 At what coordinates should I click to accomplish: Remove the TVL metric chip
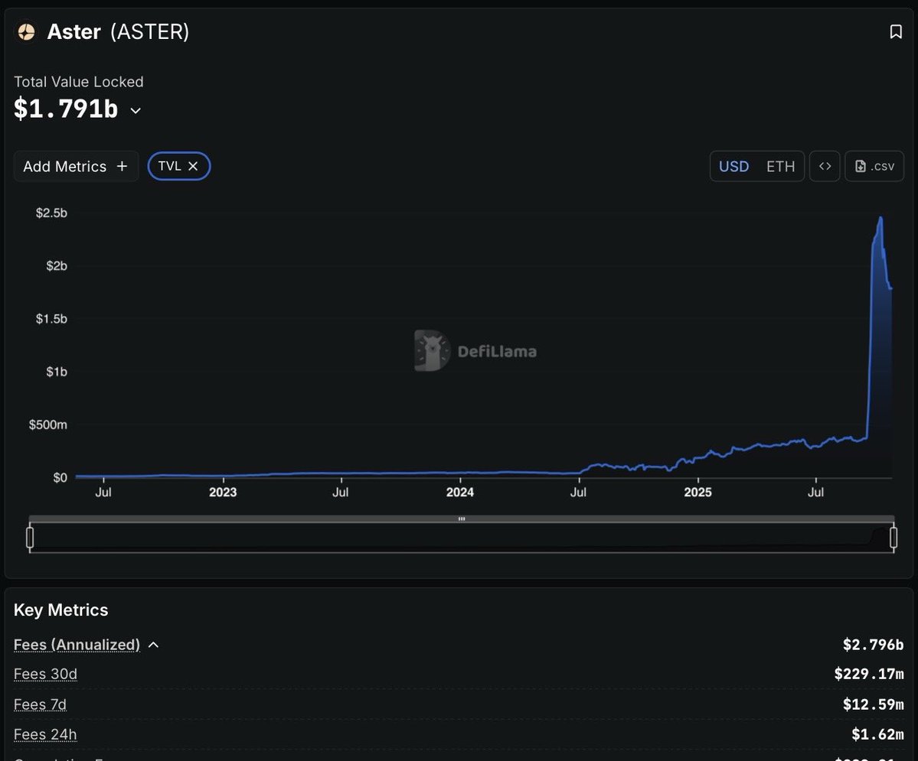[193, 166]
